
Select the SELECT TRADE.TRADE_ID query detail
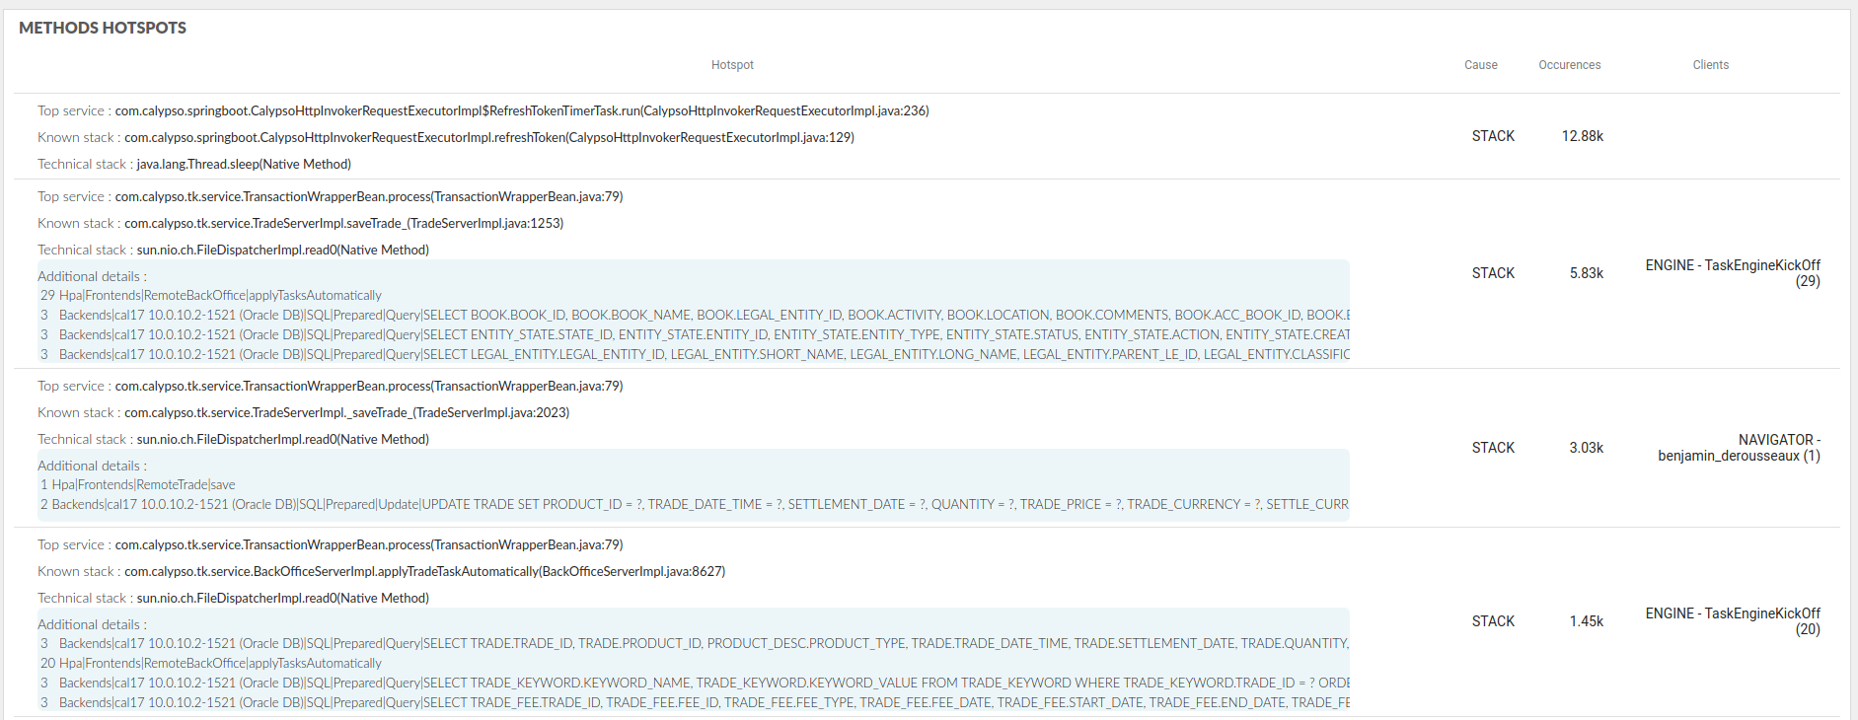pyautogui.click(x=695, y=643)
